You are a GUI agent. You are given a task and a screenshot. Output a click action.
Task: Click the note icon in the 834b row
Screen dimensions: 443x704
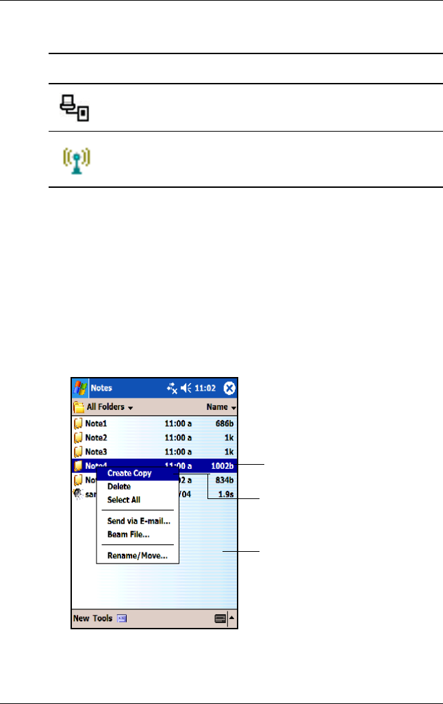[78, 480]
